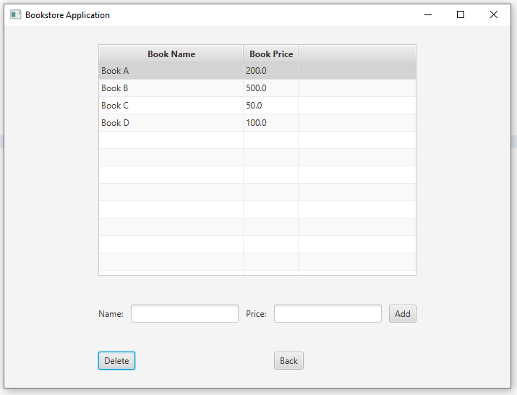The image size is (517, 395).
Task: Click the Back button
Action: pyautogui.click(x=289, y=361)
